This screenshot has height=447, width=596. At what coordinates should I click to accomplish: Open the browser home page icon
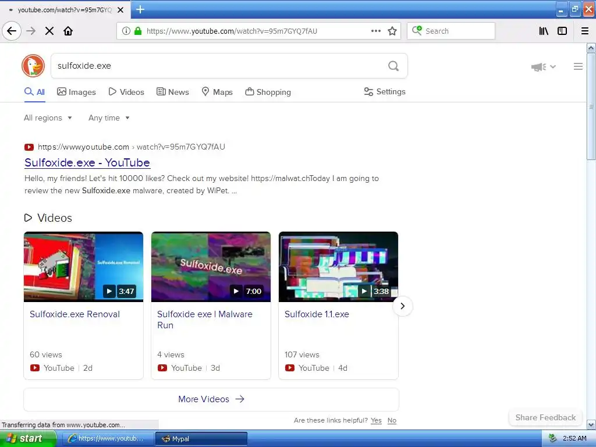[68, 31]
